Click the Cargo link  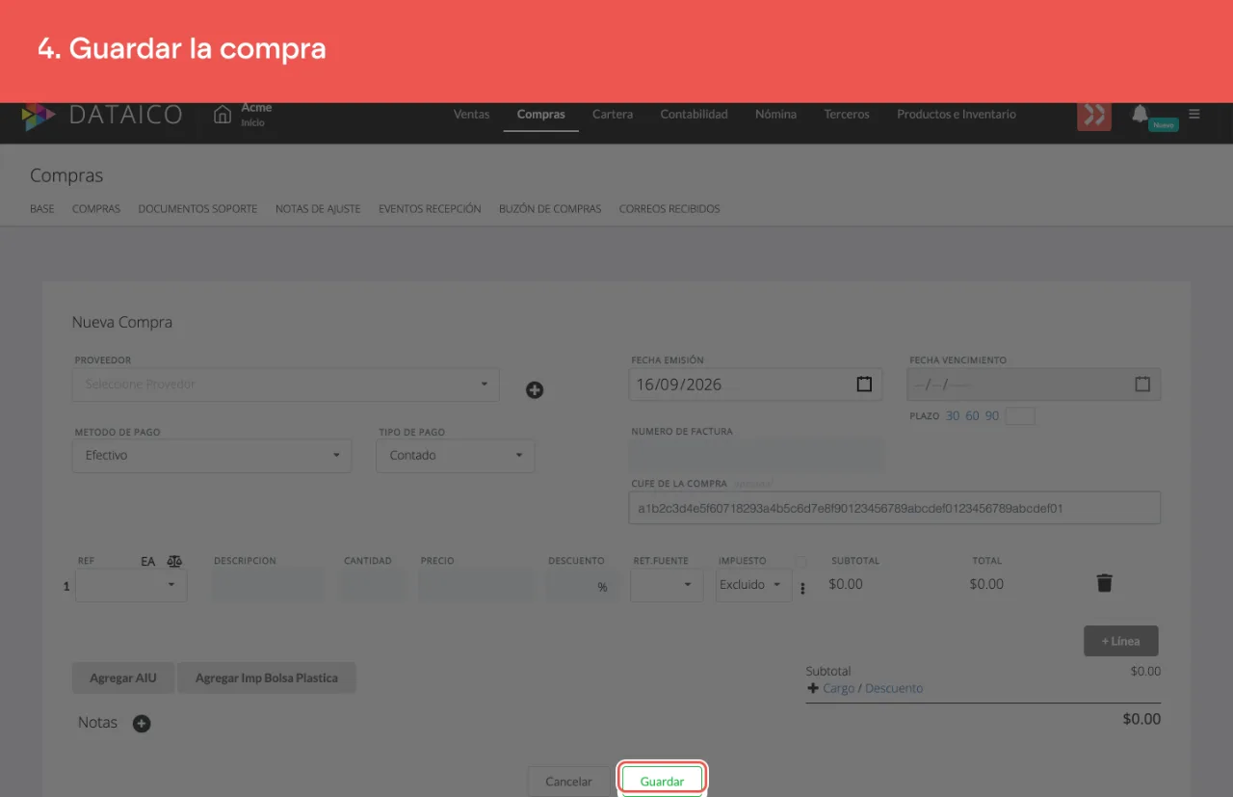(x=838, y=688)
